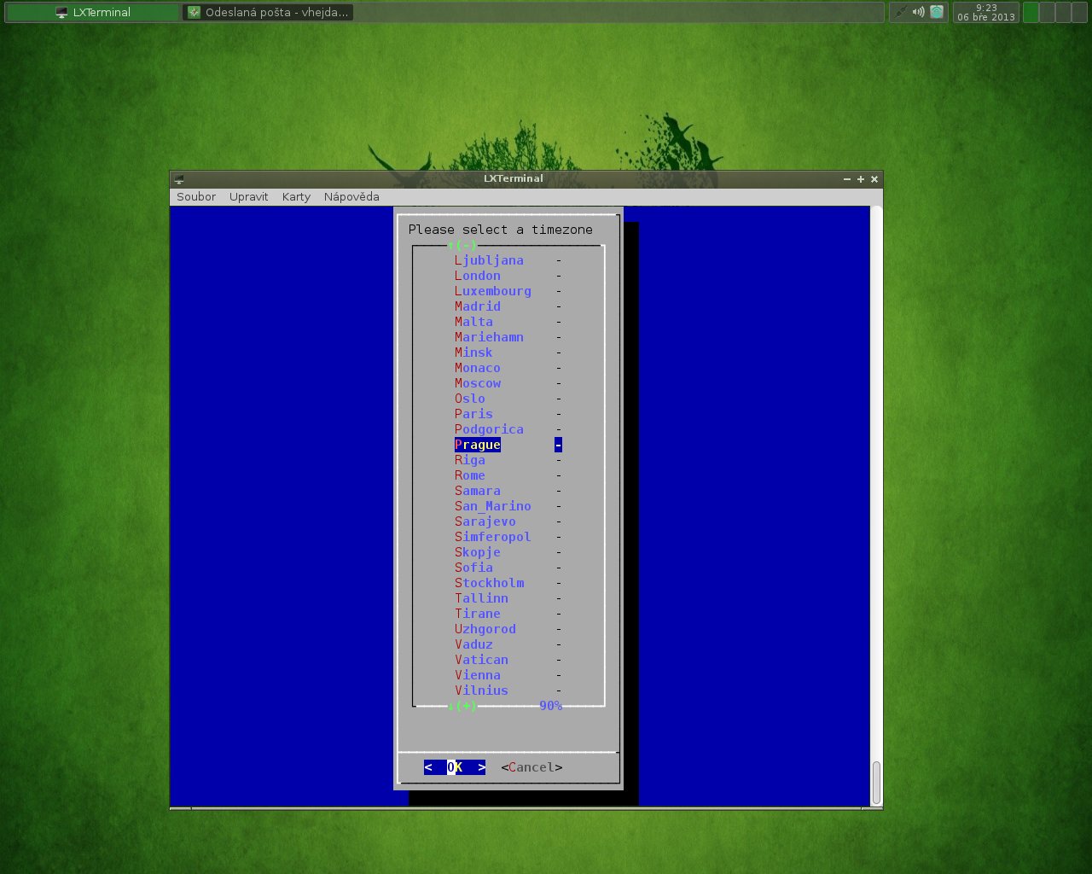Open the Upravit menu
Screen dimensions: 1092x874
(x=248, y=196)
